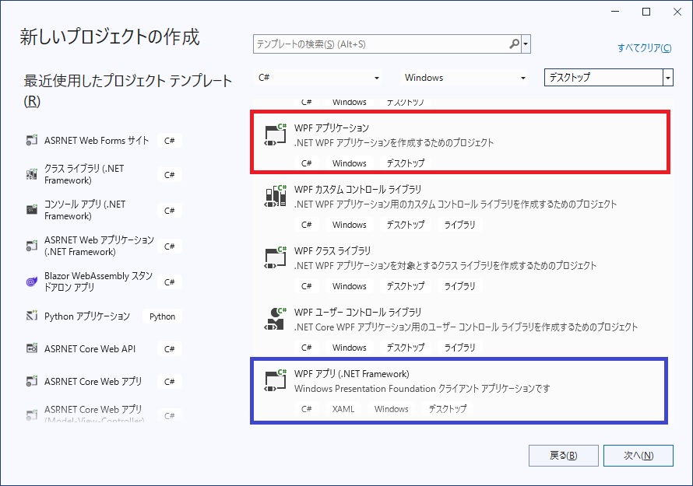
Task: Click ライブラリ tag under WPF クラス ライブラリ
Action: [x=459, y=286]
